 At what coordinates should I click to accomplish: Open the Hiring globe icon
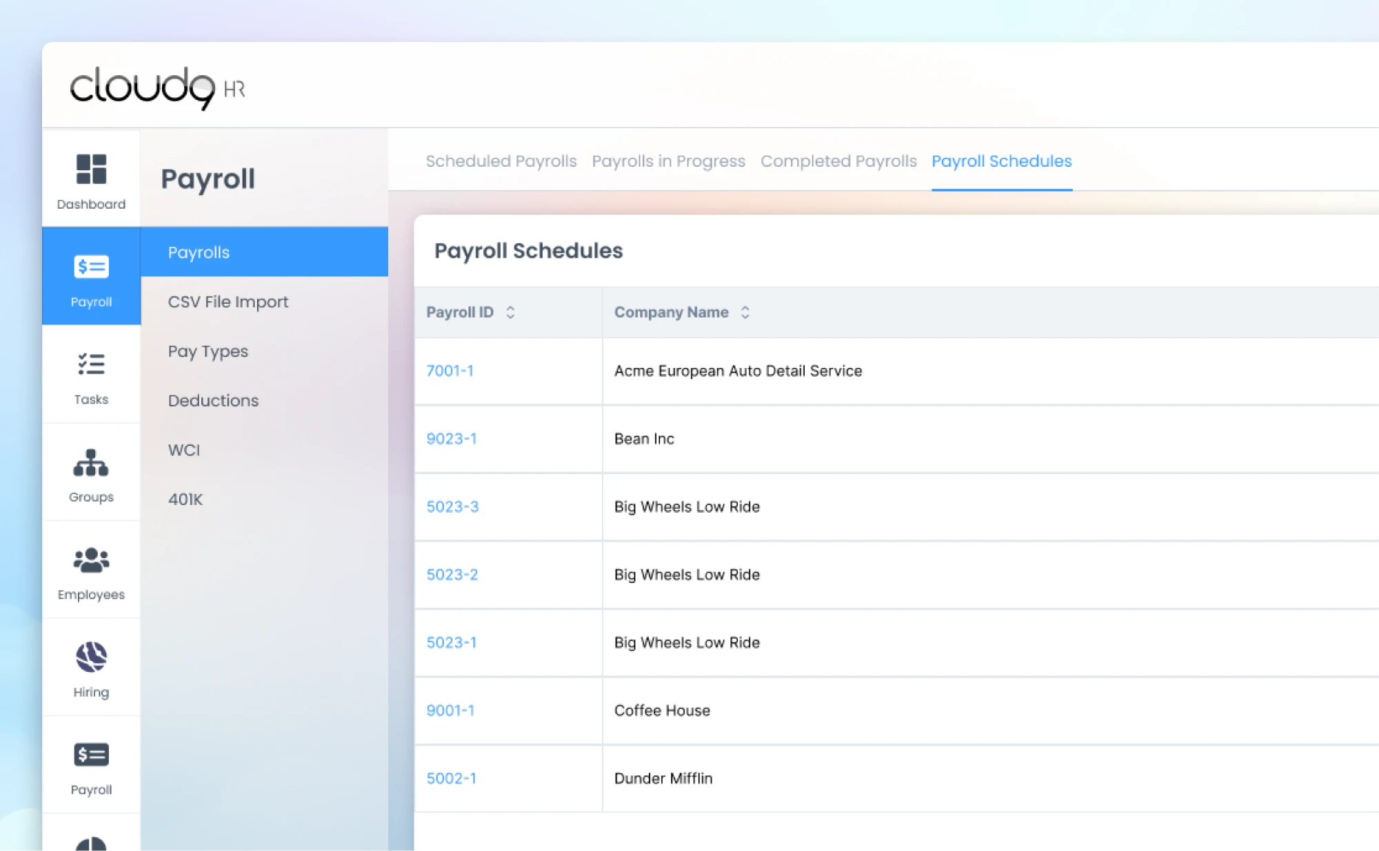point(91,657)
